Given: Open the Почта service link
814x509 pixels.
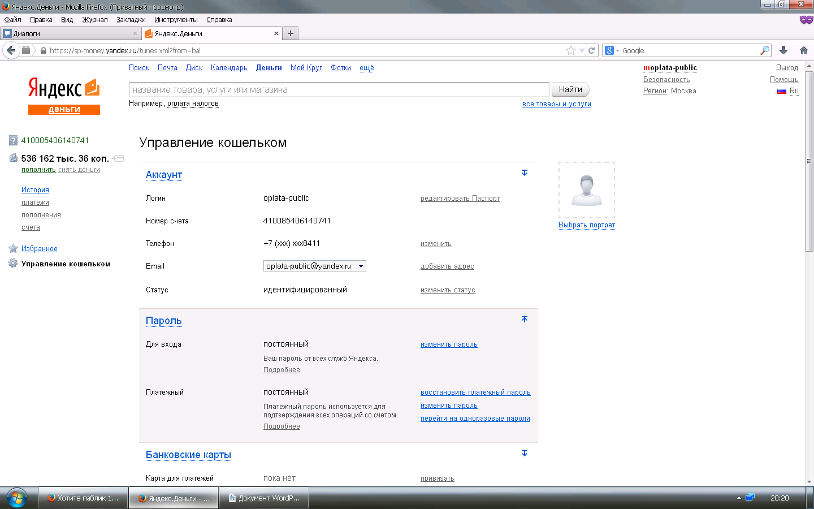Looking at the screenshot, I should pyautogui.click(x=167, y=68).
